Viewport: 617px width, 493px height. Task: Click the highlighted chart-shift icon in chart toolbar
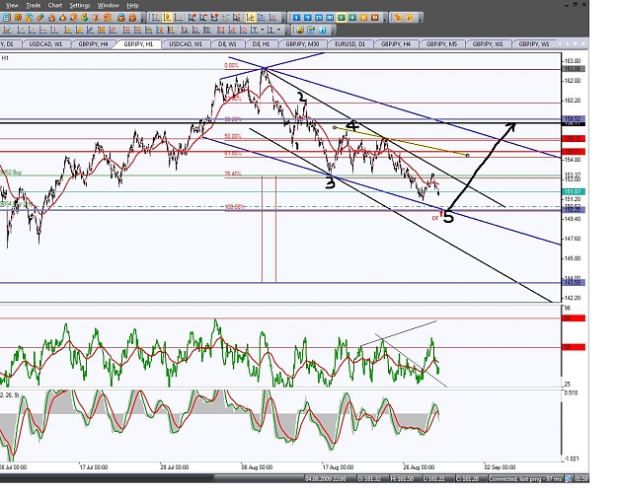point(251,18)
